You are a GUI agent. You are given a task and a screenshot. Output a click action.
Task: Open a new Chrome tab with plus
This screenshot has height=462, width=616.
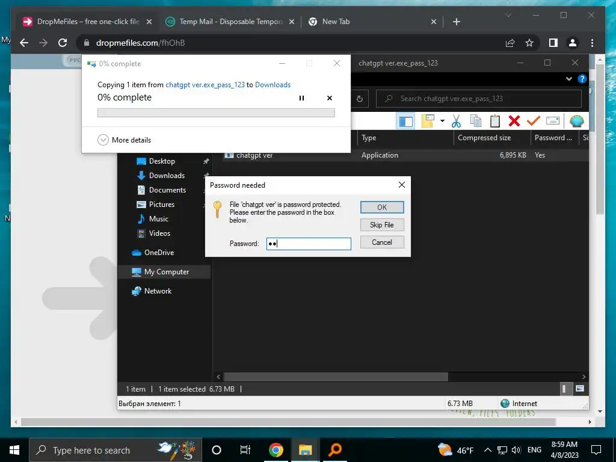pyautogui.click(x=456, y=22)
